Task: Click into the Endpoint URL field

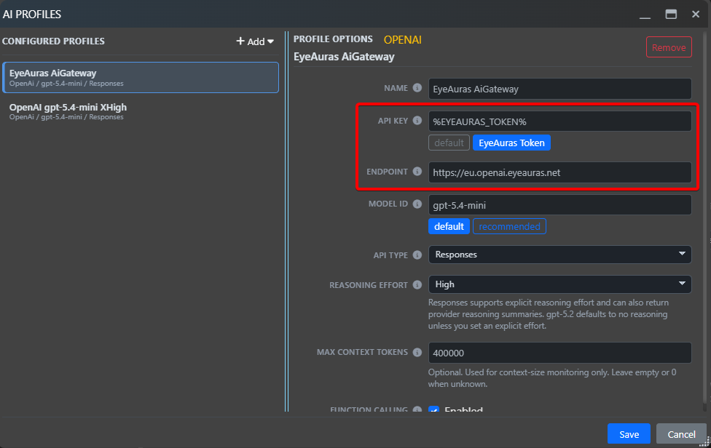Action: click(559, 172)
